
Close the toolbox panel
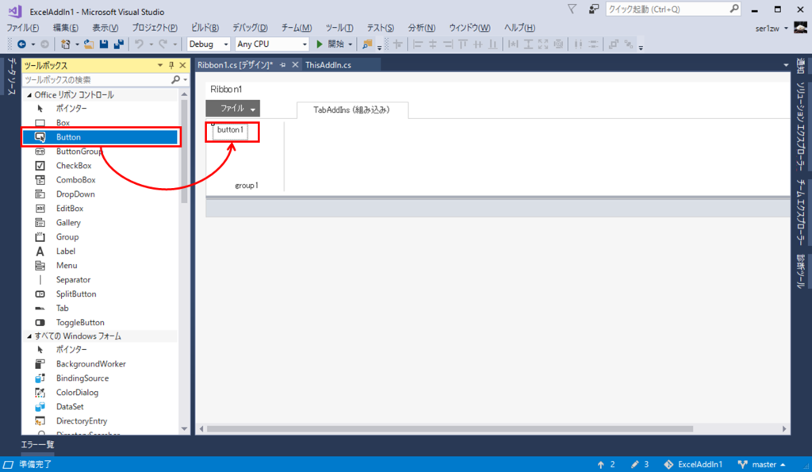point(182,65)
